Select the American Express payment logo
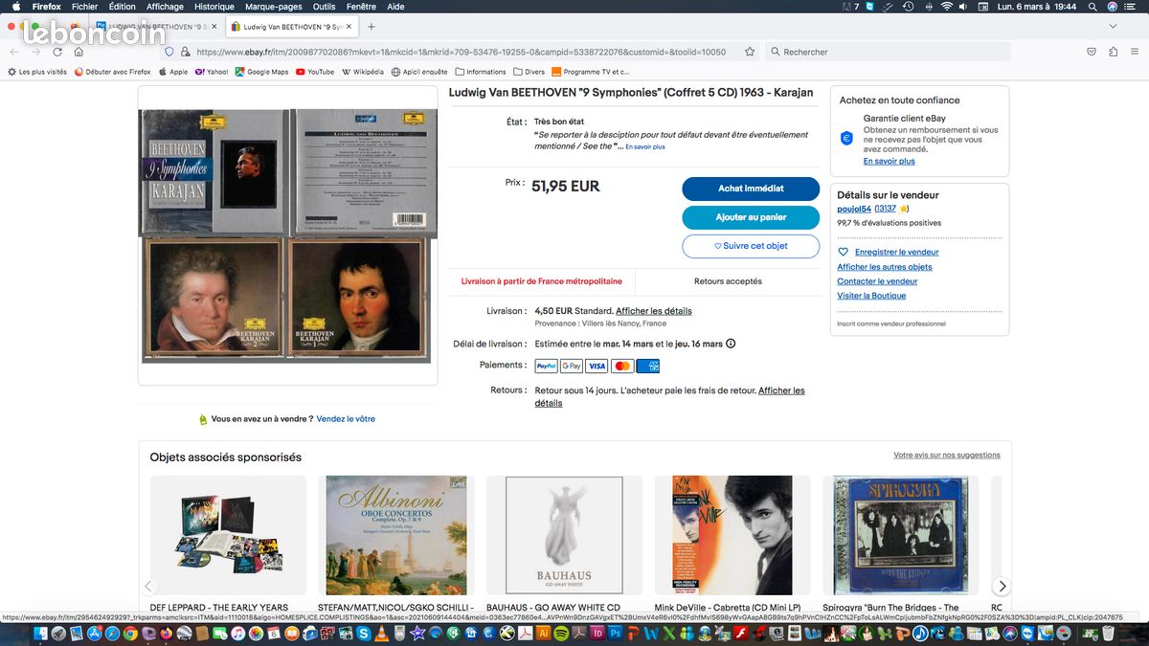The width and height of the screenshot is (1149, 646). [x=647, y=366]
